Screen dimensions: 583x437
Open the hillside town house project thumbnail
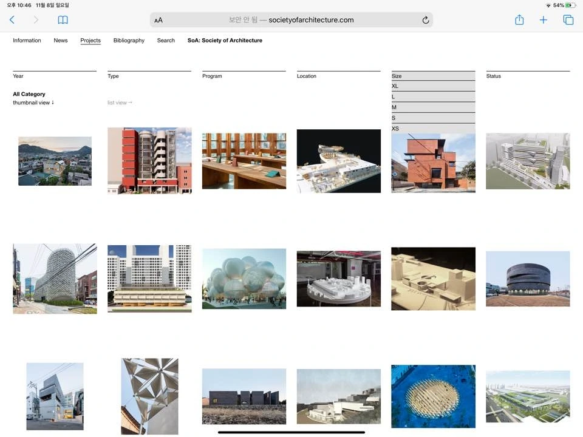coord(55,161)
